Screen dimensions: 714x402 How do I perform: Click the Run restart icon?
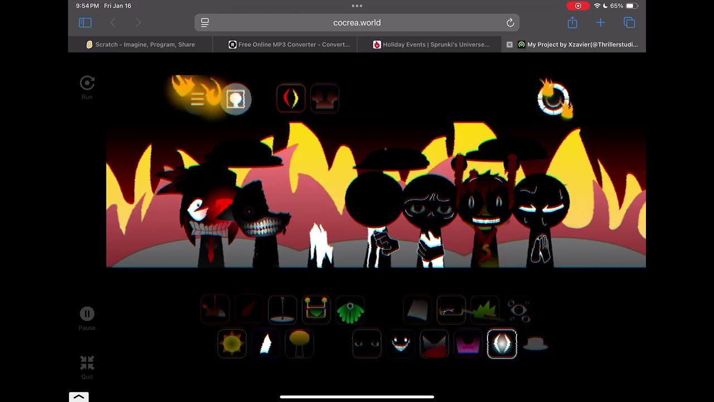(x=87, y=83)
